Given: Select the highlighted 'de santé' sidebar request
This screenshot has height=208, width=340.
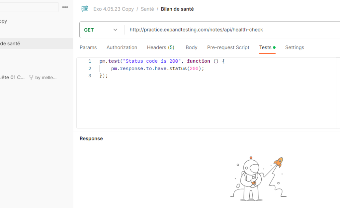Looking at the screenshot, I should [10, 43].
